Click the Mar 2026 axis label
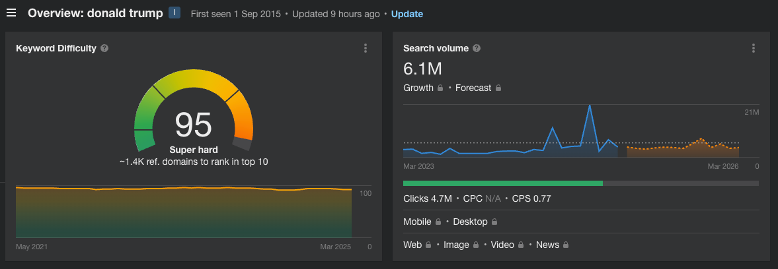 [x=723, y=166]
